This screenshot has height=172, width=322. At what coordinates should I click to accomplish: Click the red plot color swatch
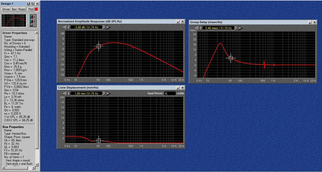click(x=36, y=9)
